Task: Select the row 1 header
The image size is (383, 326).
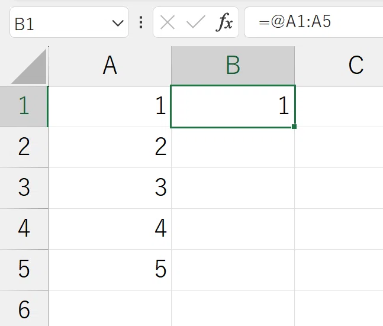Action: point(24,106)
